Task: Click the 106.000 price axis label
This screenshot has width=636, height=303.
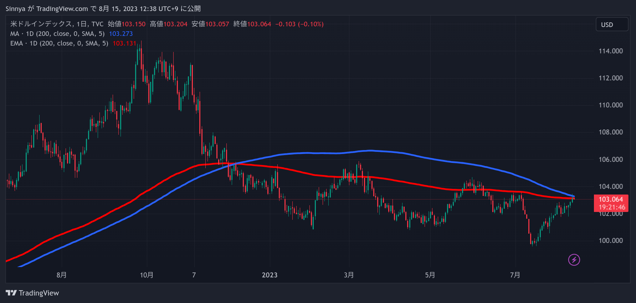Action: 611,160
